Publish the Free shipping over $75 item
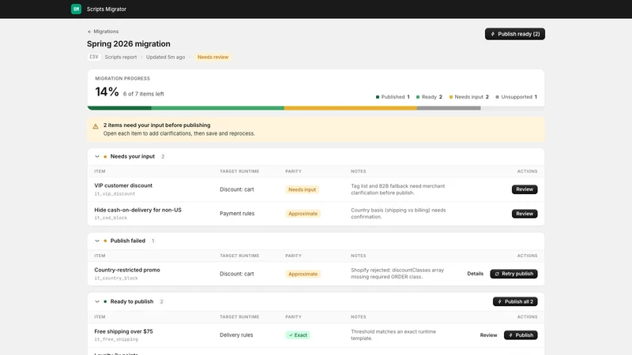The image size is (632, 355). (521, 334)
